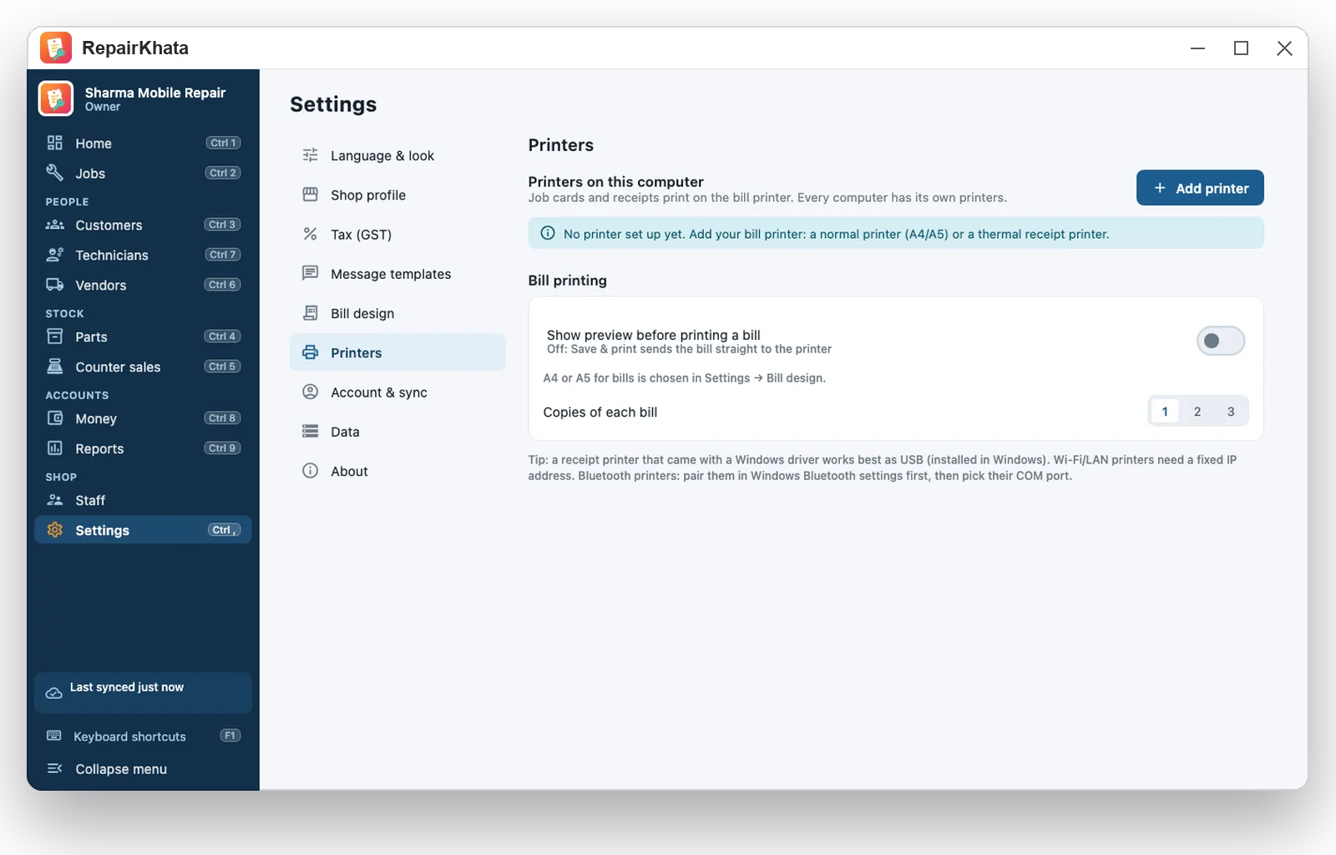The width and height of the screenshot is (1336, 855).
Task: Click the Last synced just now panel
Action: click(143, 692)
